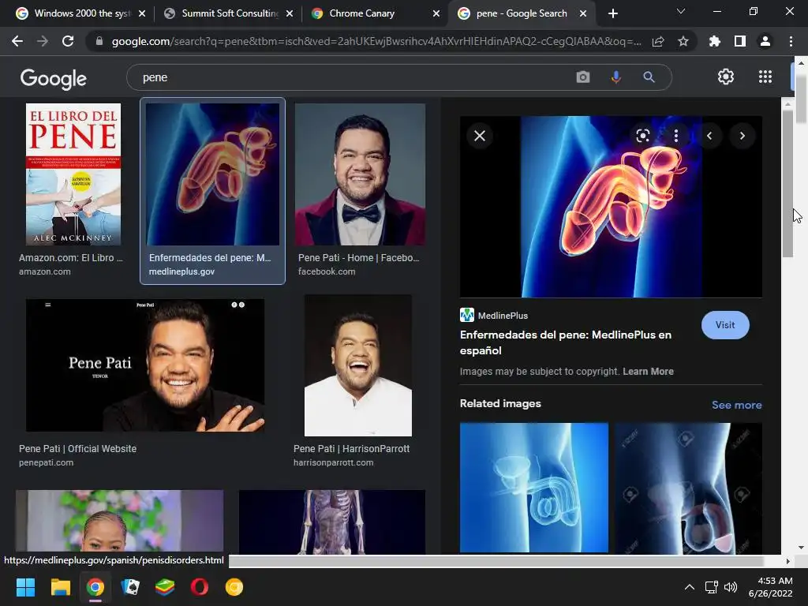Open the Chrome profile avatar icon
Viewport: 808px width, 606px height.
tap(765, 41)
